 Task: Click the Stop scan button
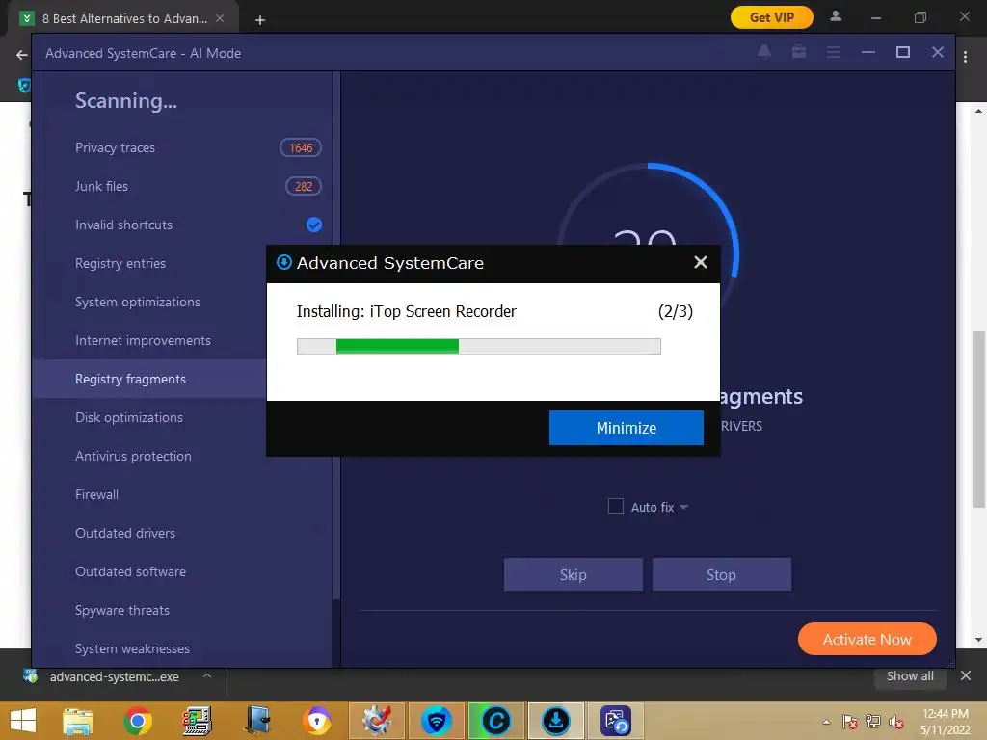(721, 574)
